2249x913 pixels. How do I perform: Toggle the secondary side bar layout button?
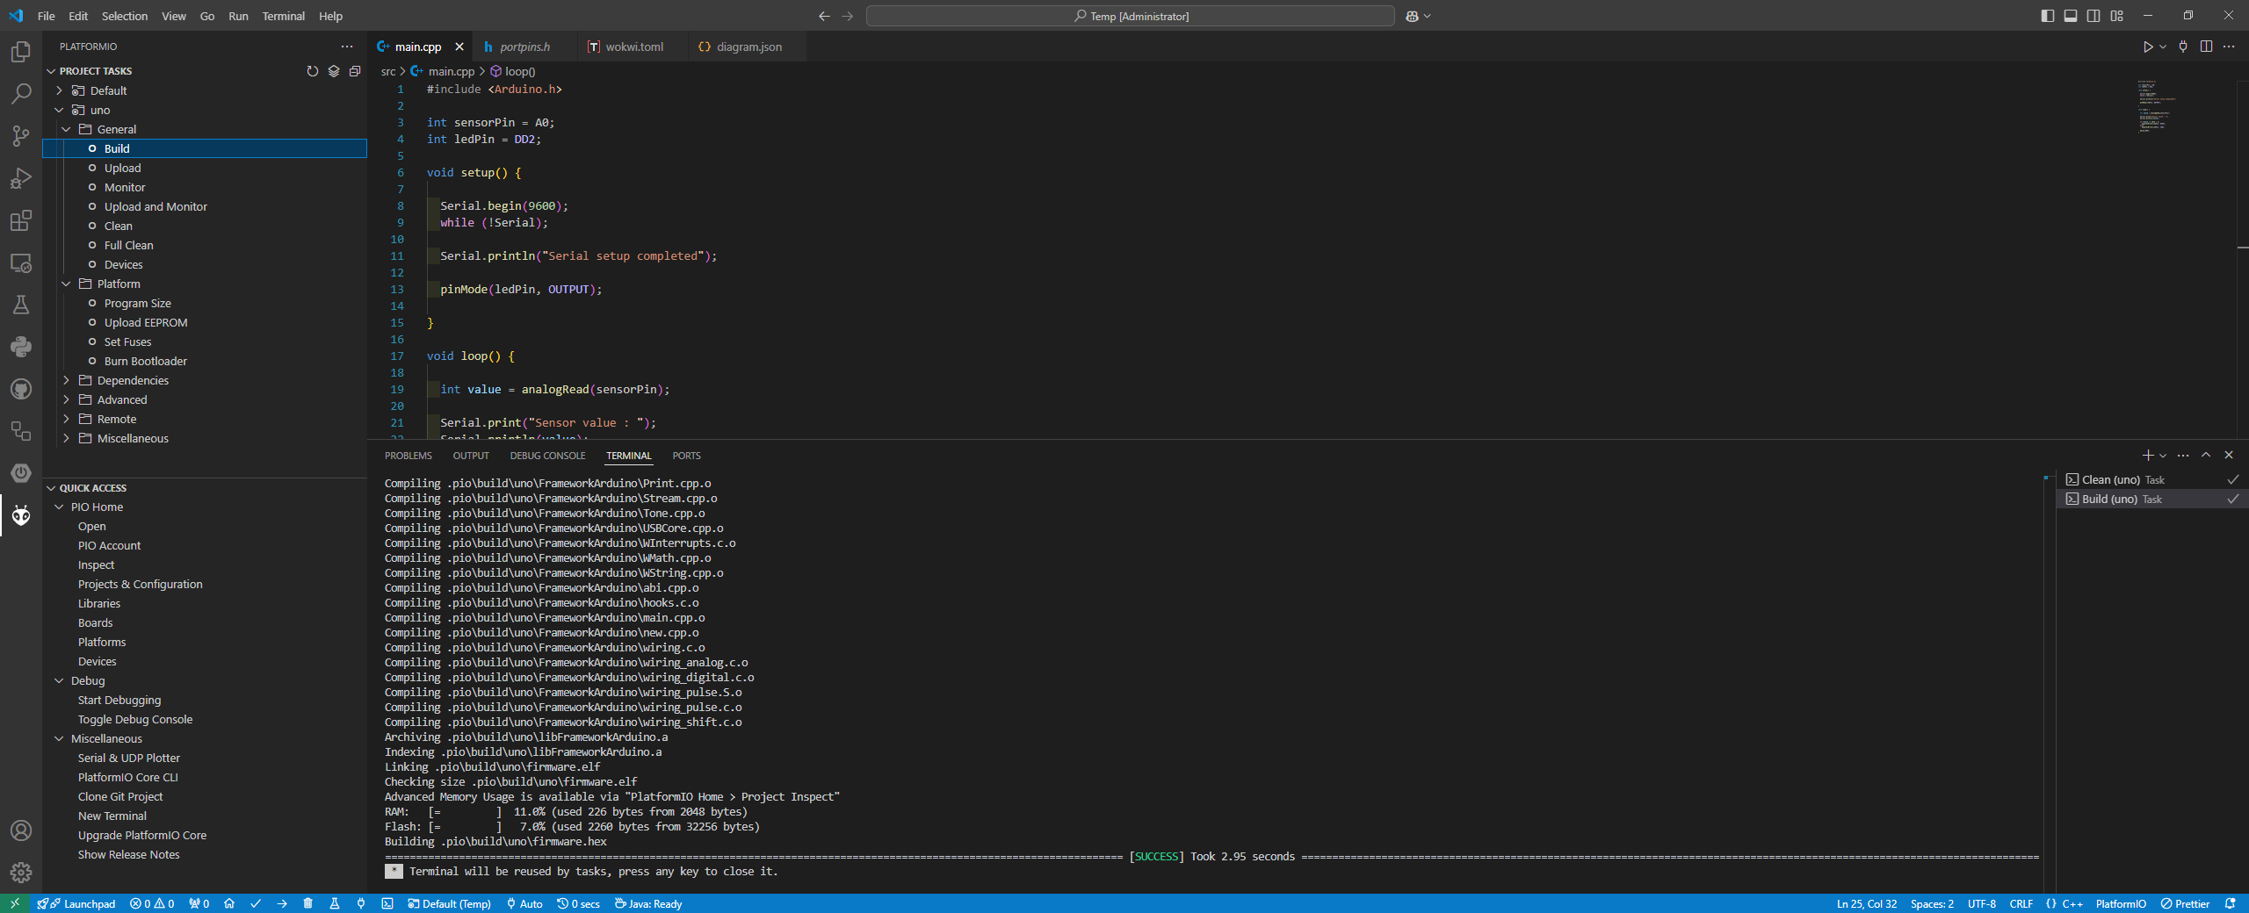click(x=2094, y=16)
